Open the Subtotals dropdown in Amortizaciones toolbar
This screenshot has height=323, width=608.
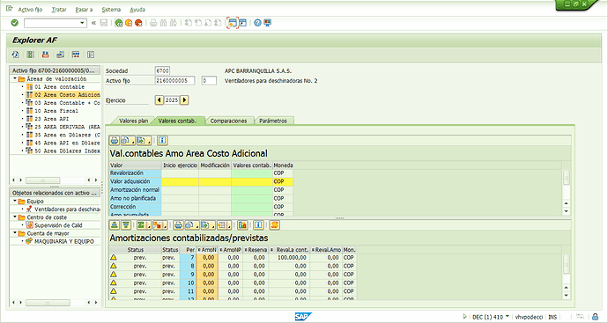159,225
